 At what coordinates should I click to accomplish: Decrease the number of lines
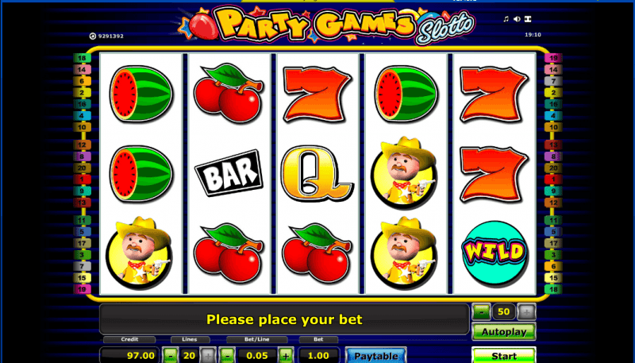pos(171,356)
